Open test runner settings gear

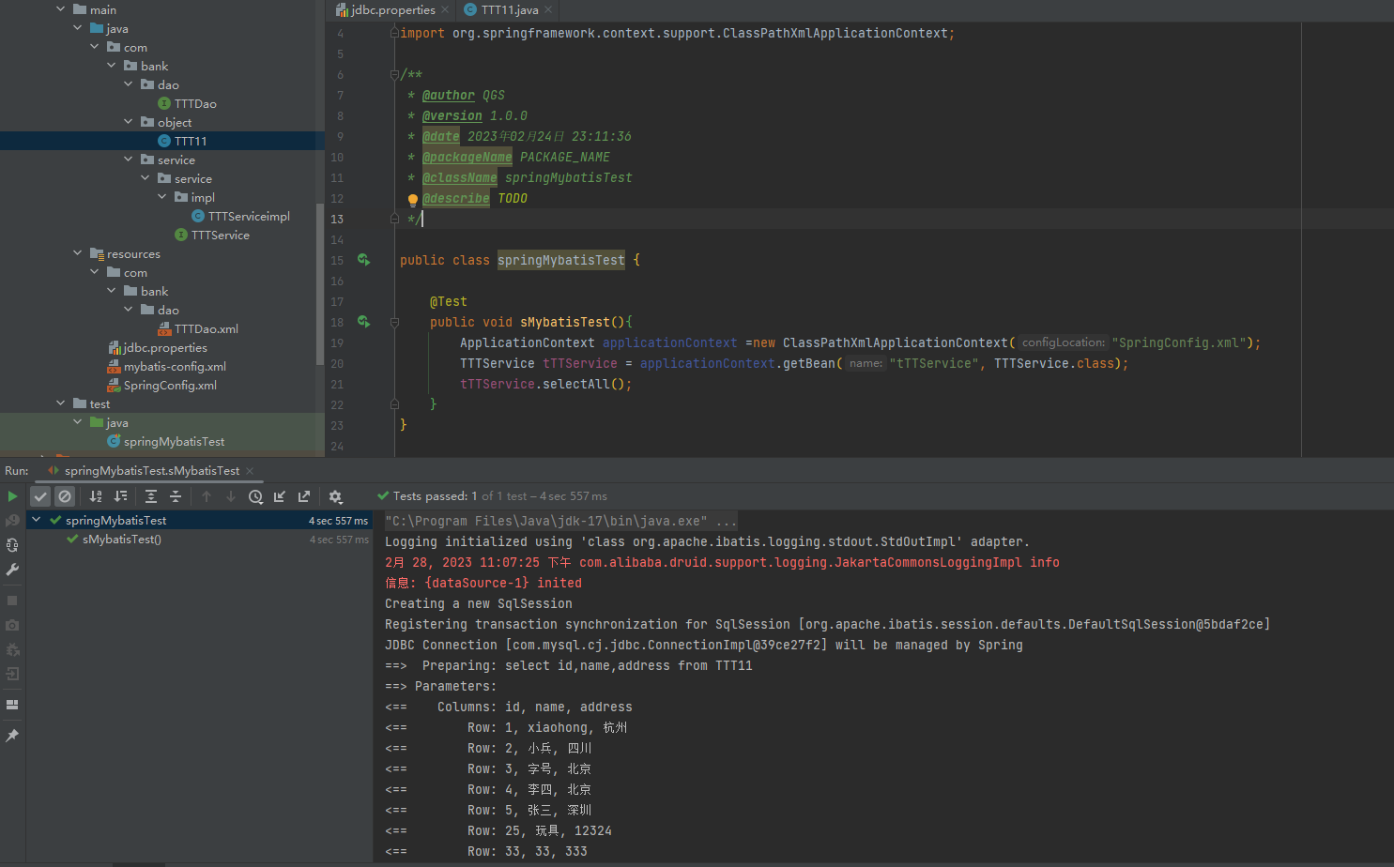click(335, 496)
